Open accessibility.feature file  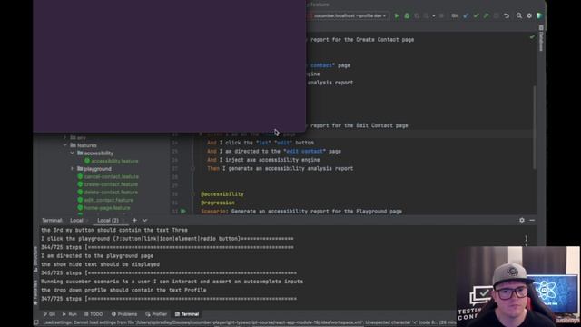coord(114,161)
